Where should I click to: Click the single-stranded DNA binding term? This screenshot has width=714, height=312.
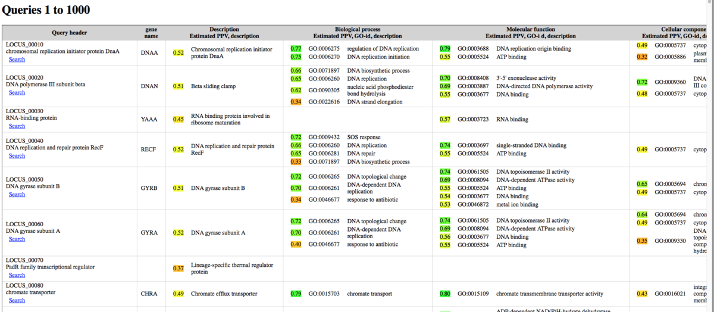[x=531, y=145]
